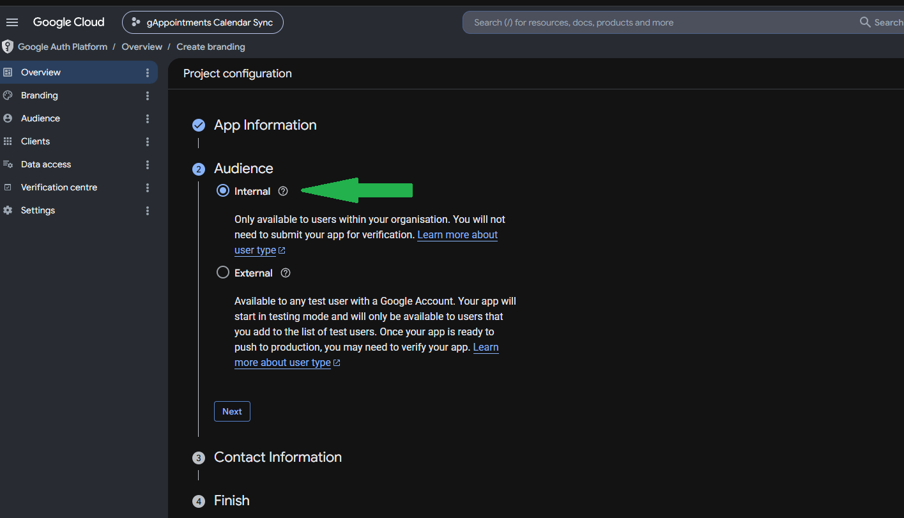Click the help icon next to Internal
The height and width of the screenshot is (518, 904).
coord(283,191)
